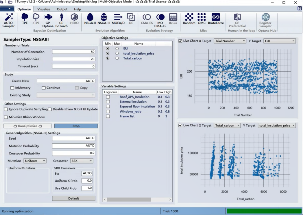Choose the TPE sampler
303x215 pixels.
tap(25, 19)
